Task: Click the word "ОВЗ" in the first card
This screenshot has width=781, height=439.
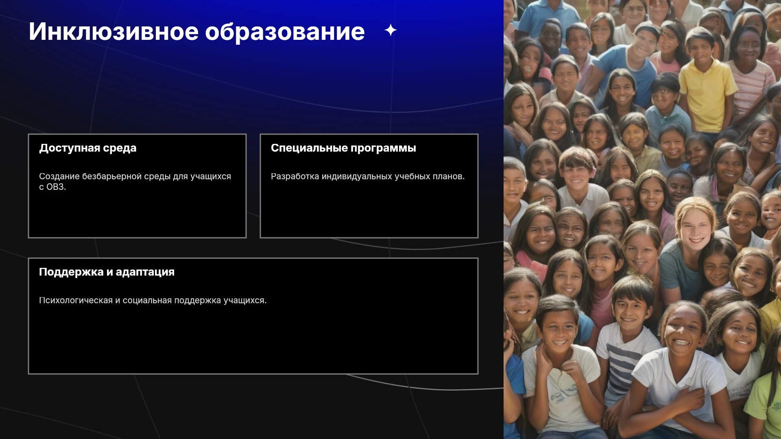Action: [x=55, y=187]
